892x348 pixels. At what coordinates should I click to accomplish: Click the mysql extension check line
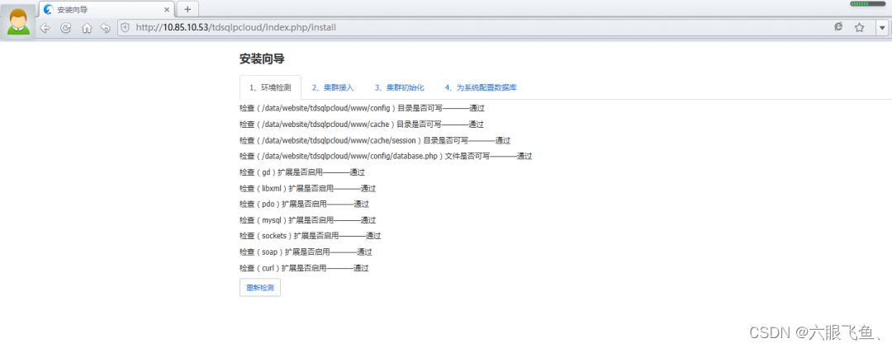(x=308, y=219)
